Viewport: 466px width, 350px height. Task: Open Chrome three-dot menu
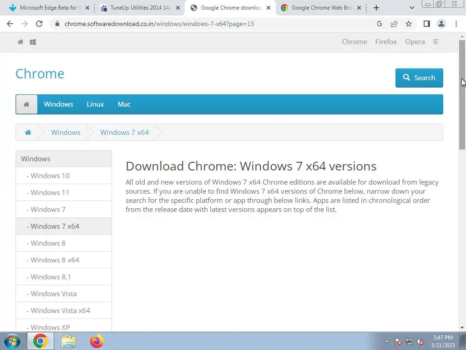pos(456,24)
